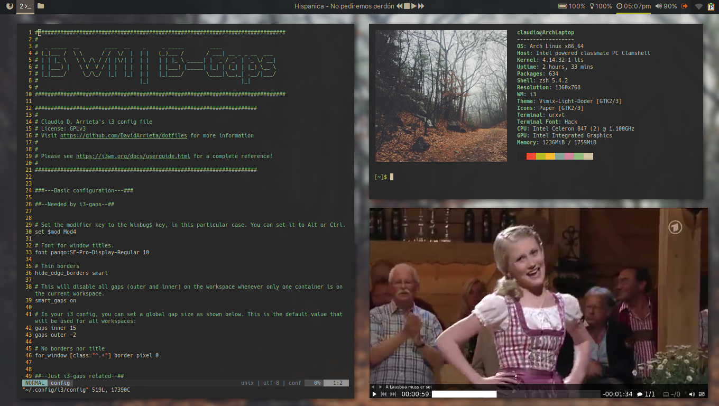The image size is (719, 406).
Task: Click line 'hide_edge_borders smart' in vim
Action: (71, 273)
